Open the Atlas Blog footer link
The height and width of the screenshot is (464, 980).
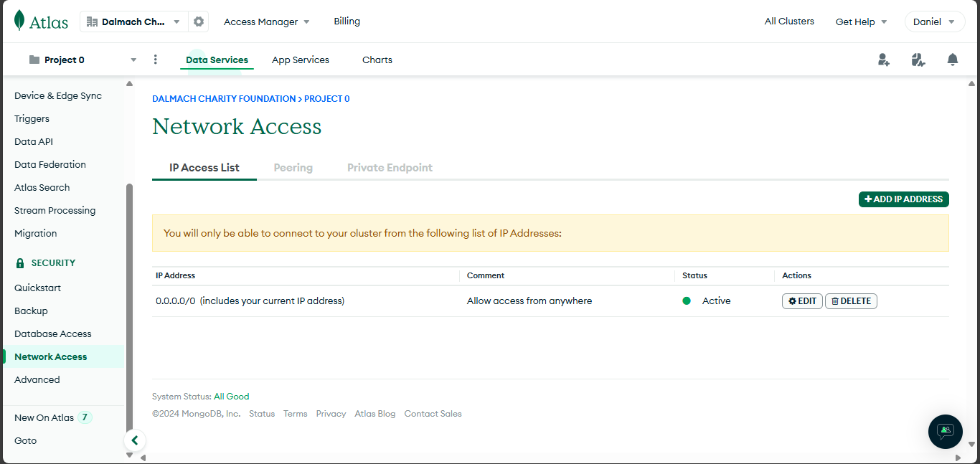tap(375, 414)
